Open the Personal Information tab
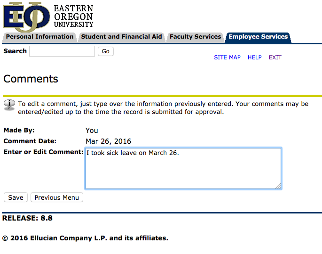This screenshot has height=254, width=322. pos(39,37)
